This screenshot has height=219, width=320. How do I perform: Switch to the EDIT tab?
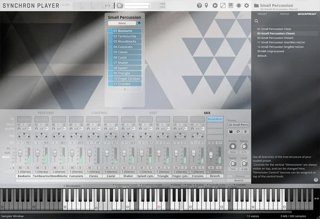pyautogui.click(x=153, y=113)
